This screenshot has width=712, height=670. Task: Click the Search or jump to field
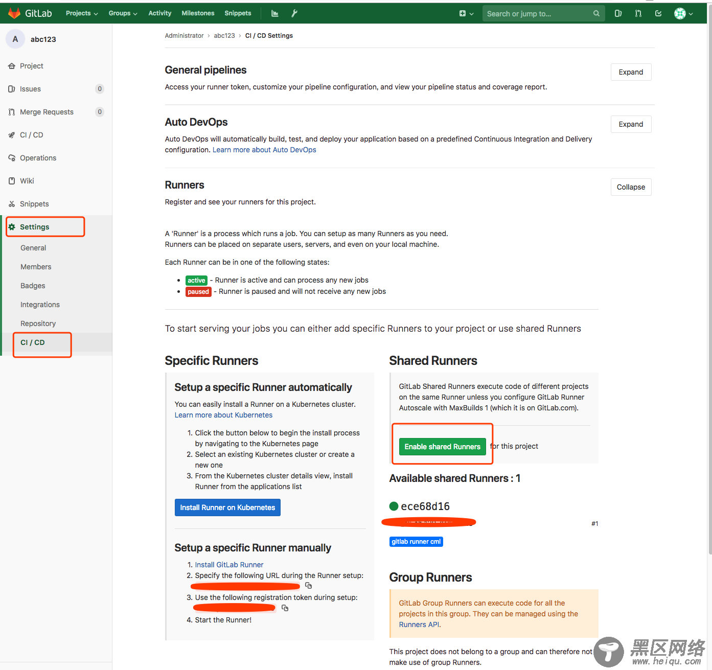[544, 14]
